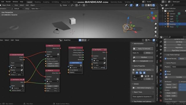This screenshot has width=186, height=105.
Task: Click the Bricks apply-as button
Action: point(148,53)
